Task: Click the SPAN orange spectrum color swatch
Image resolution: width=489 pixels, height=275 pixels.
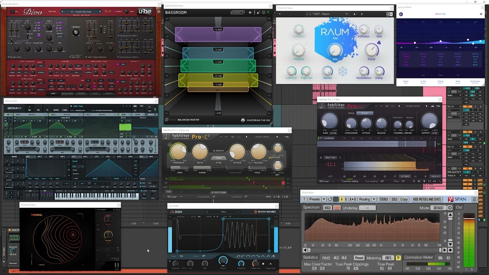Action: pos(337,208)
